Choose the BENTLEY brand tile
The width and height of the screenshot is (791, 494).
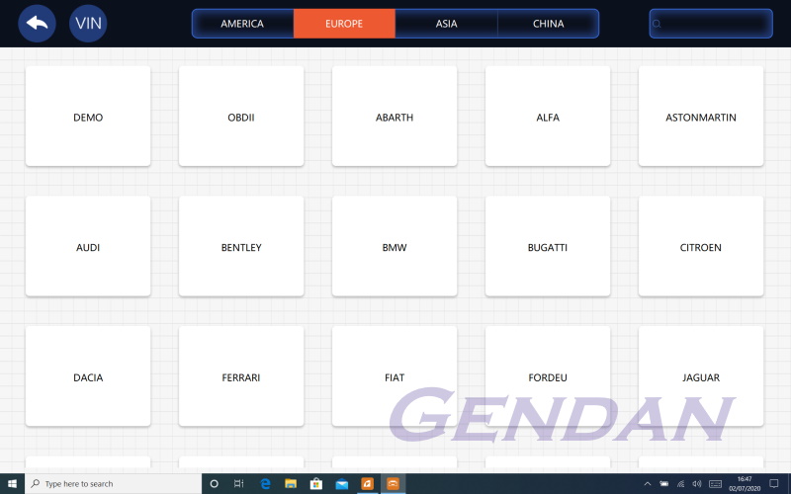pyautogui.click(x=241, y=246)
